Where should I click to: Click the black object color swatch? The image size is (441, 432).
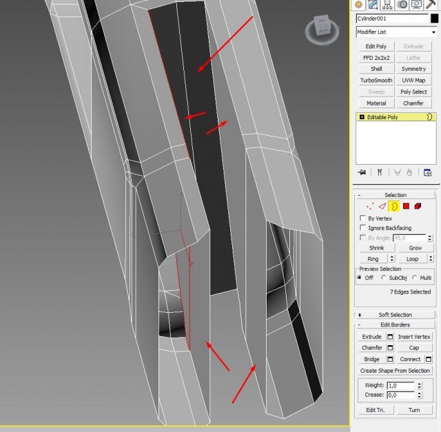434,19
